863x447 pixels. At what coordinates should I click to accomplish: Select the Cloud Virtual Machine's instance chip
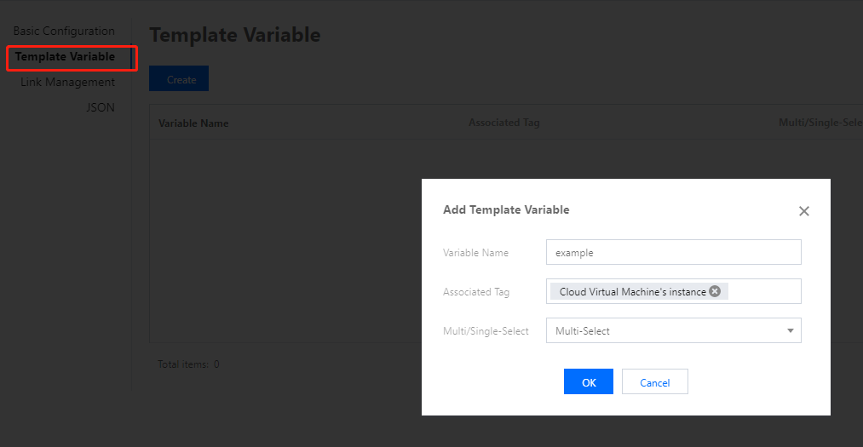point(632,291)
